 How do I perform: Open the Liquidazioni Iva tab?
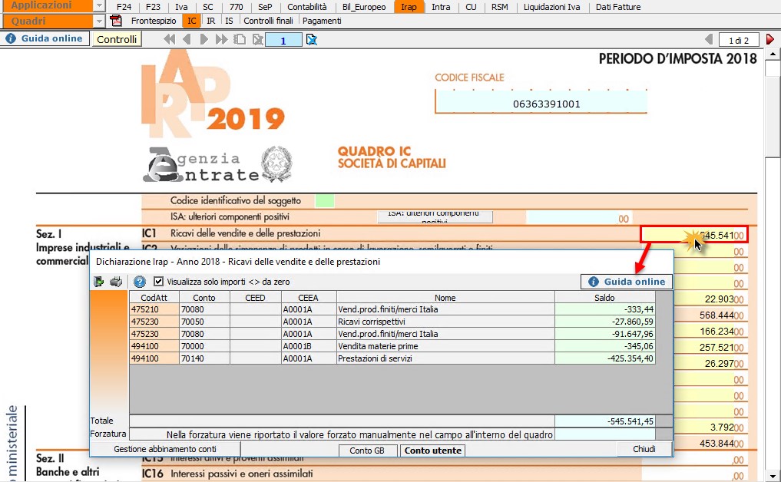pos(552,7)
